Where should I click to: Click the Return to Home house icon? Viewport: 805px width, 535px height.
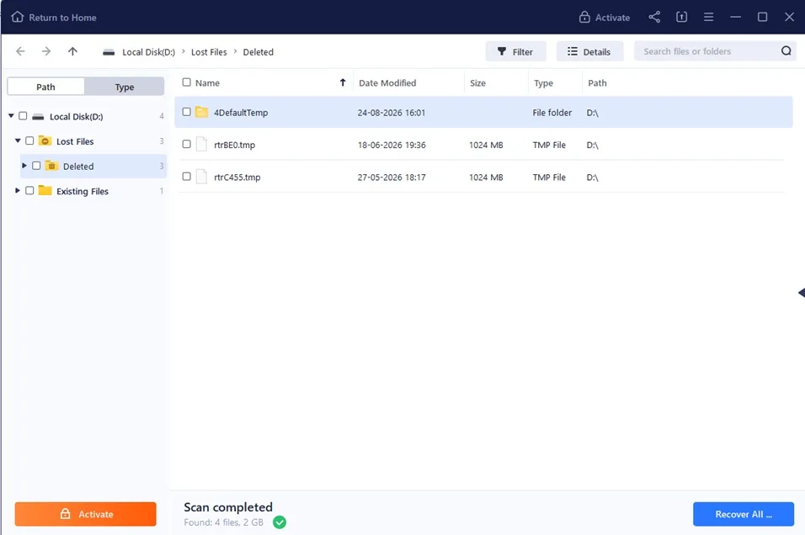18,17
